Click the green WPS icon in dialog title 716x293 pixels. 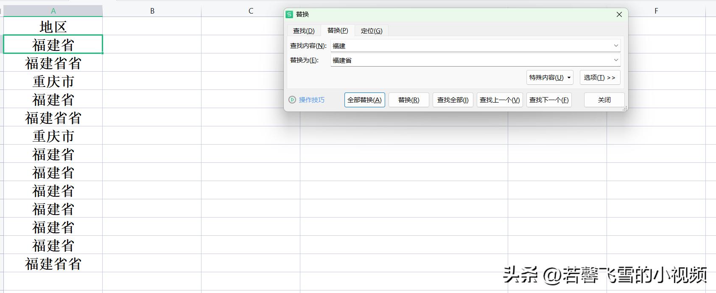tap(289, 14)
